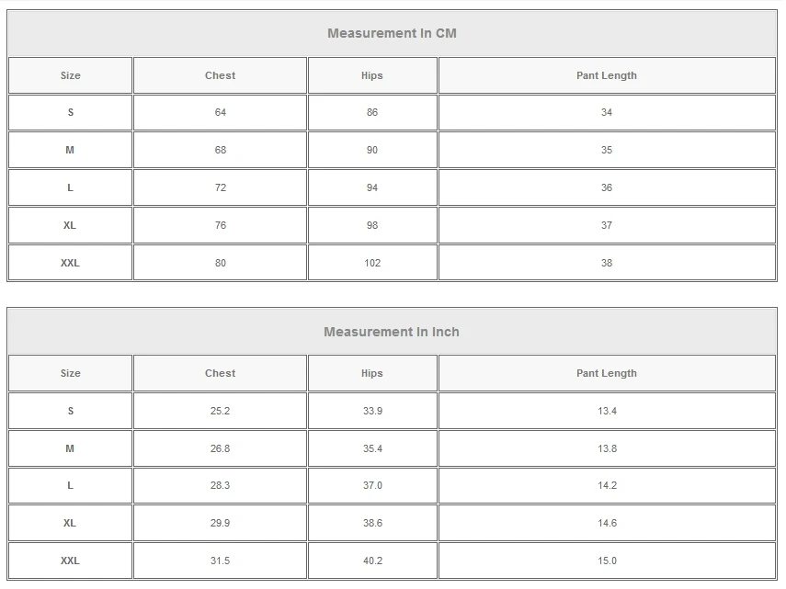Click the hips value 102 for size XXL

coord(372,263)
